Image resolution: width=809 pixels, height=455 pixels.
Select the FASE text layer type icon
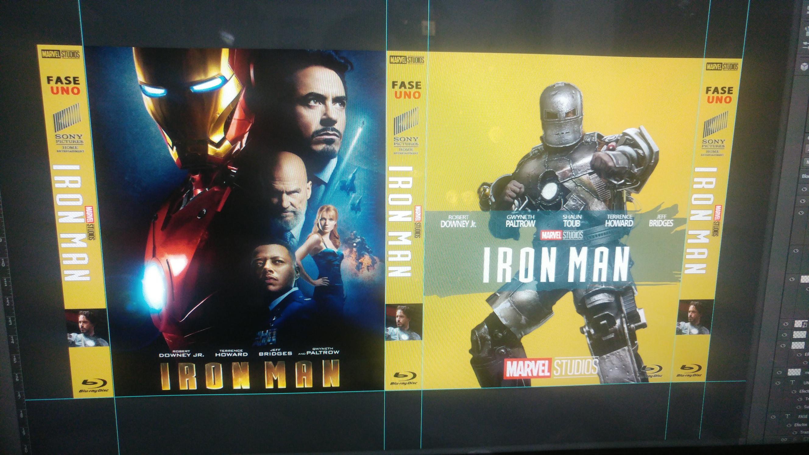tap(787, 416)
